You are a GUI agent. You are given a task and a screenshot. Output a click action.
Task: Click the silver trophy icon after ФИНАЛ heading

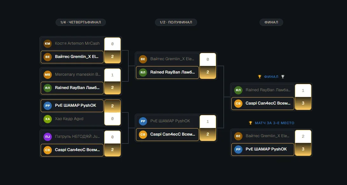coord(282,77)
